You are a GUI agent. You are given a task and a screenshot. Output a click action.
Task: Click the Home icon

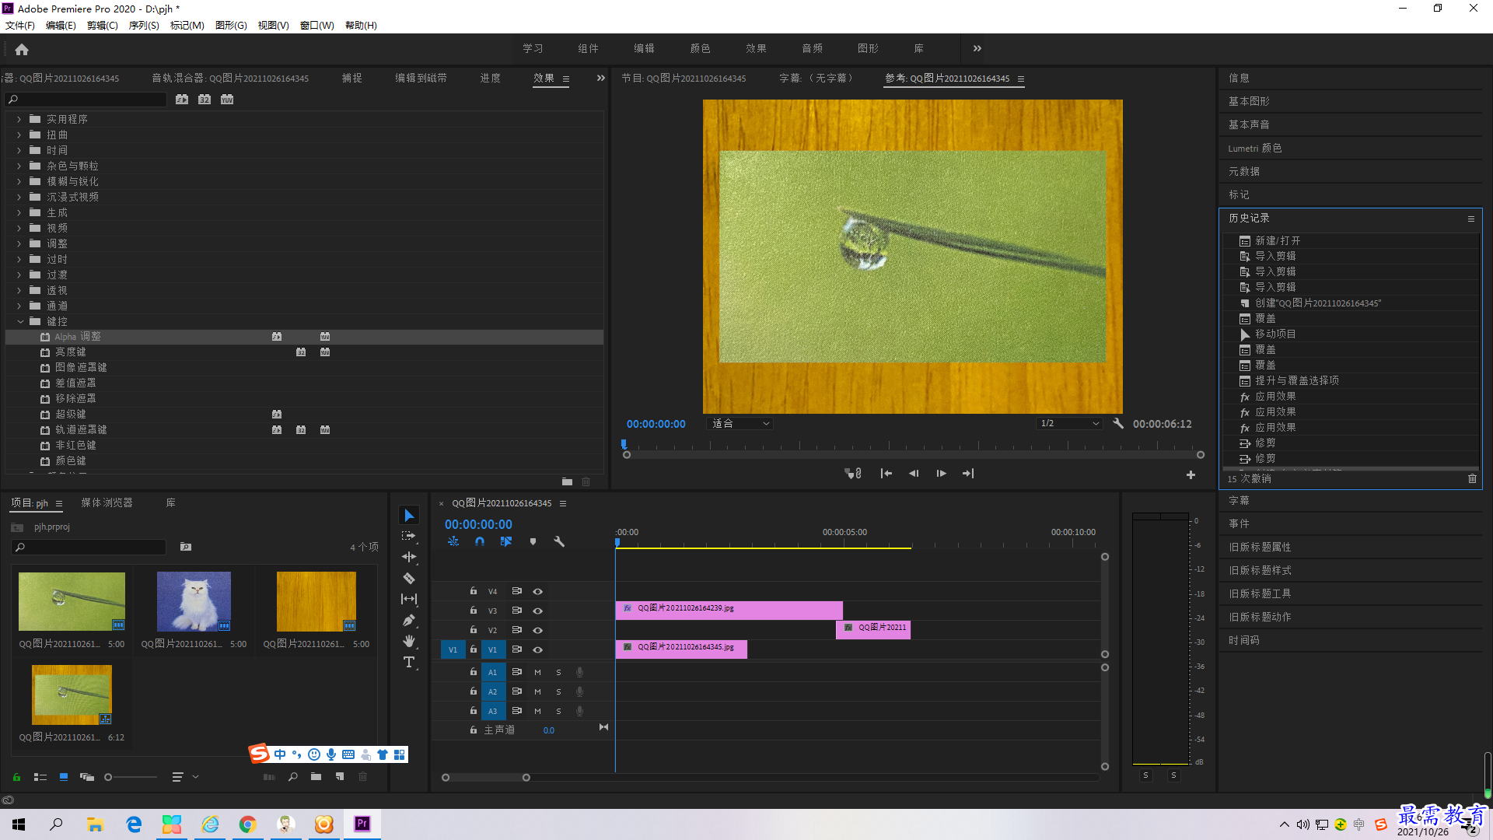(22, 50)
